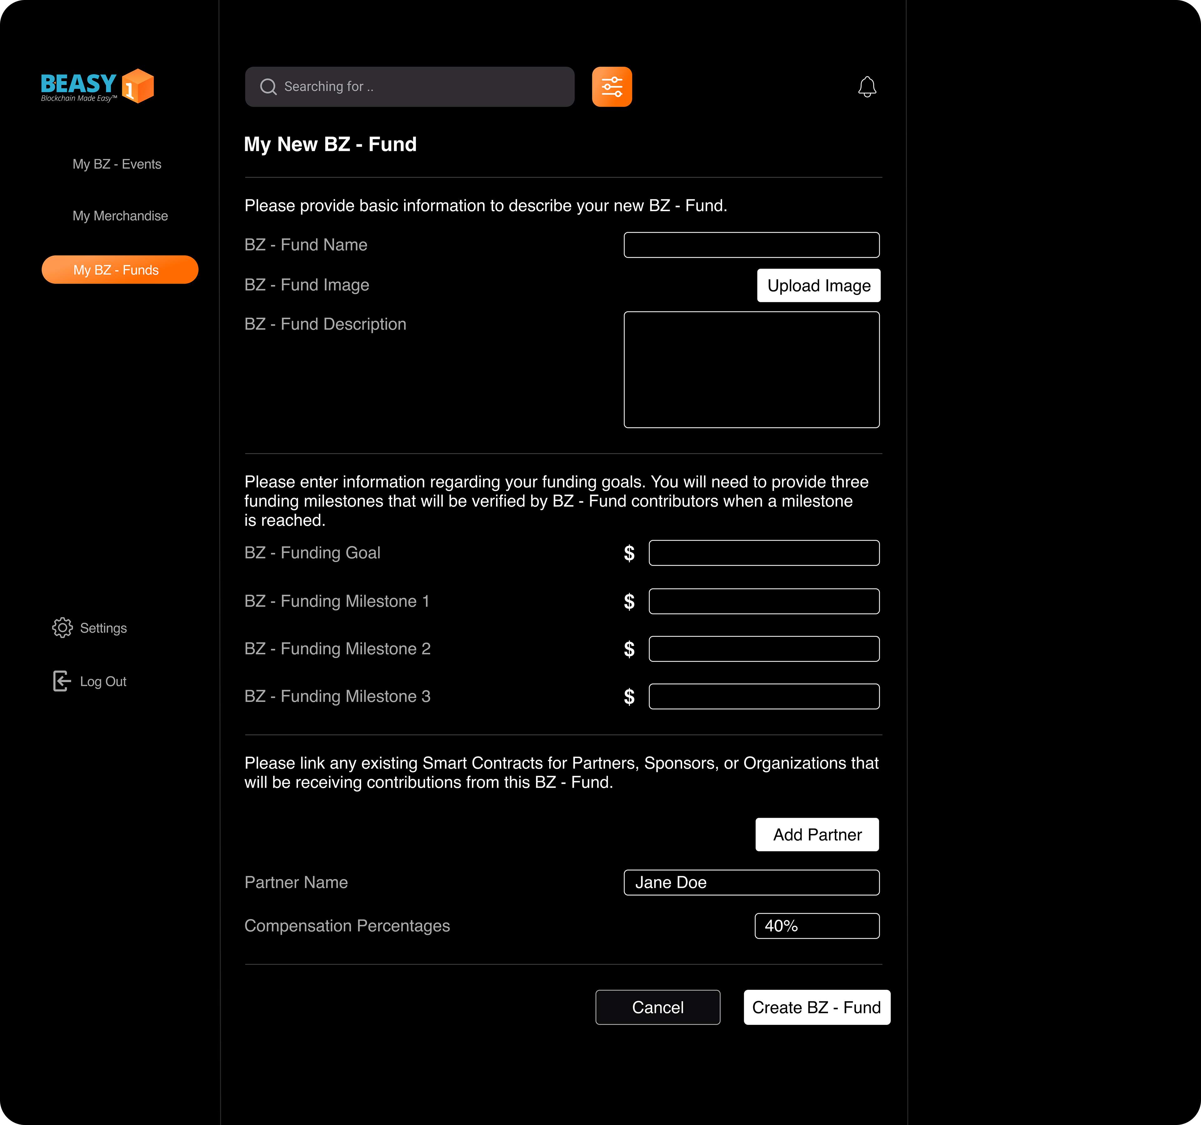Focus the BZ - Fund Name field
The width and height of the screenshot is (1201, 1125).
coord(751,245)
